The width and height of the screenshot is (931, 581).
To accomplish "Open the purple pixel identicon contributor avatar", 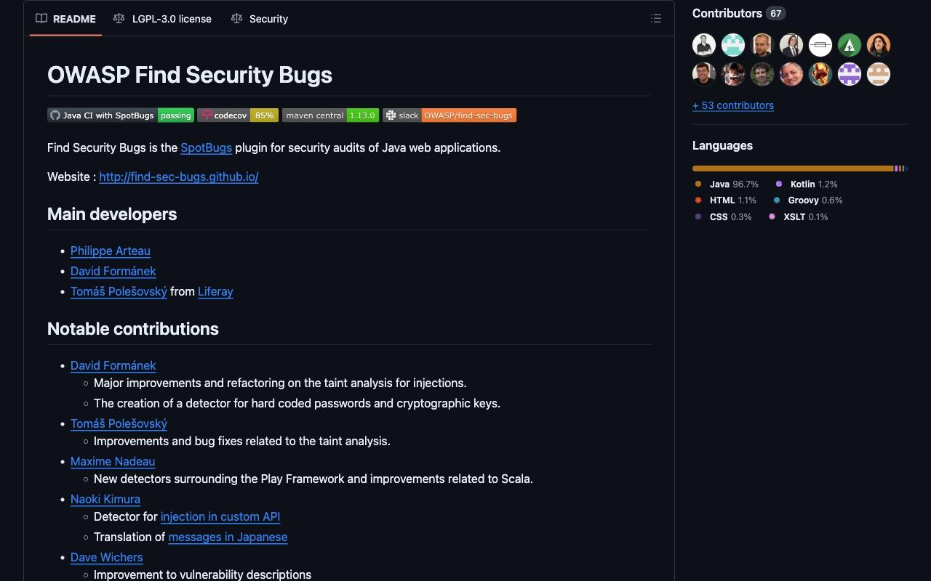I will (x=850, y=74).
